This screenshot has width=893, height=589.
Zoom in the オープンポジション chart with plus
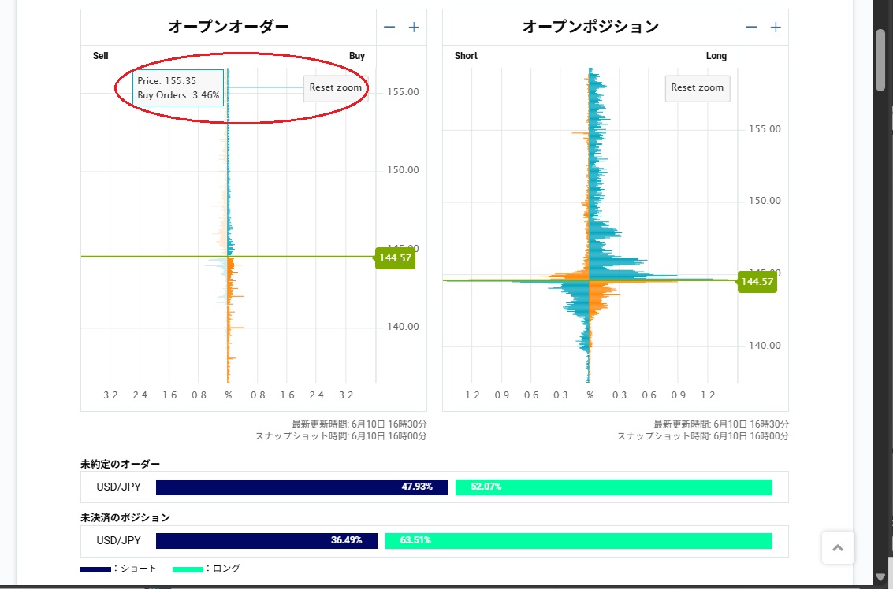pos(776,27)
